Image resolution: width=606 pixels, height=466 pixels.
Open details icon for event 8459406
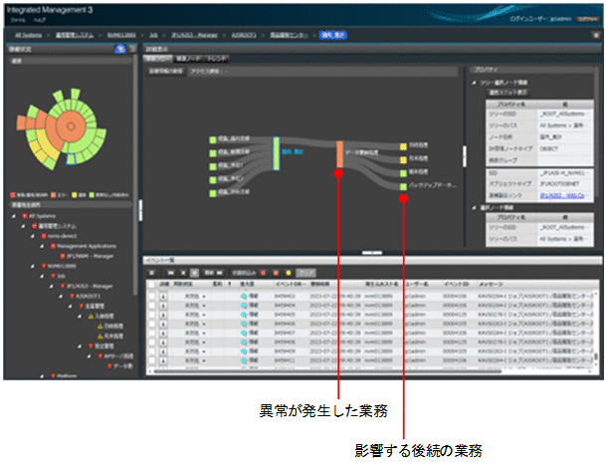(163, 324)
